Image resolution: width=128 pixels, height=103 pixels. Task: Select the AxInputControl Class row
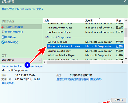[85, 28]
